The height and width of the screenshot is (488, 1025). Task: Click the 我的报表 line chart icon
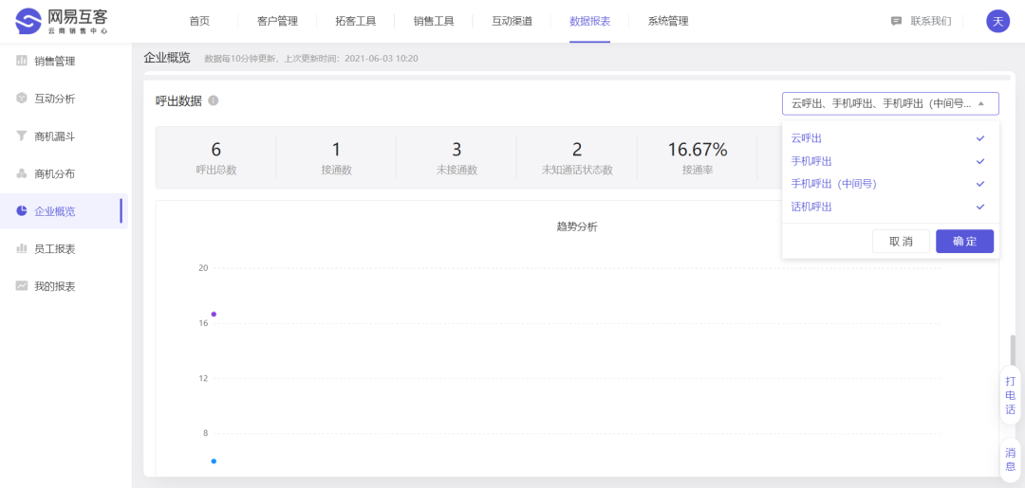(22, 286)
